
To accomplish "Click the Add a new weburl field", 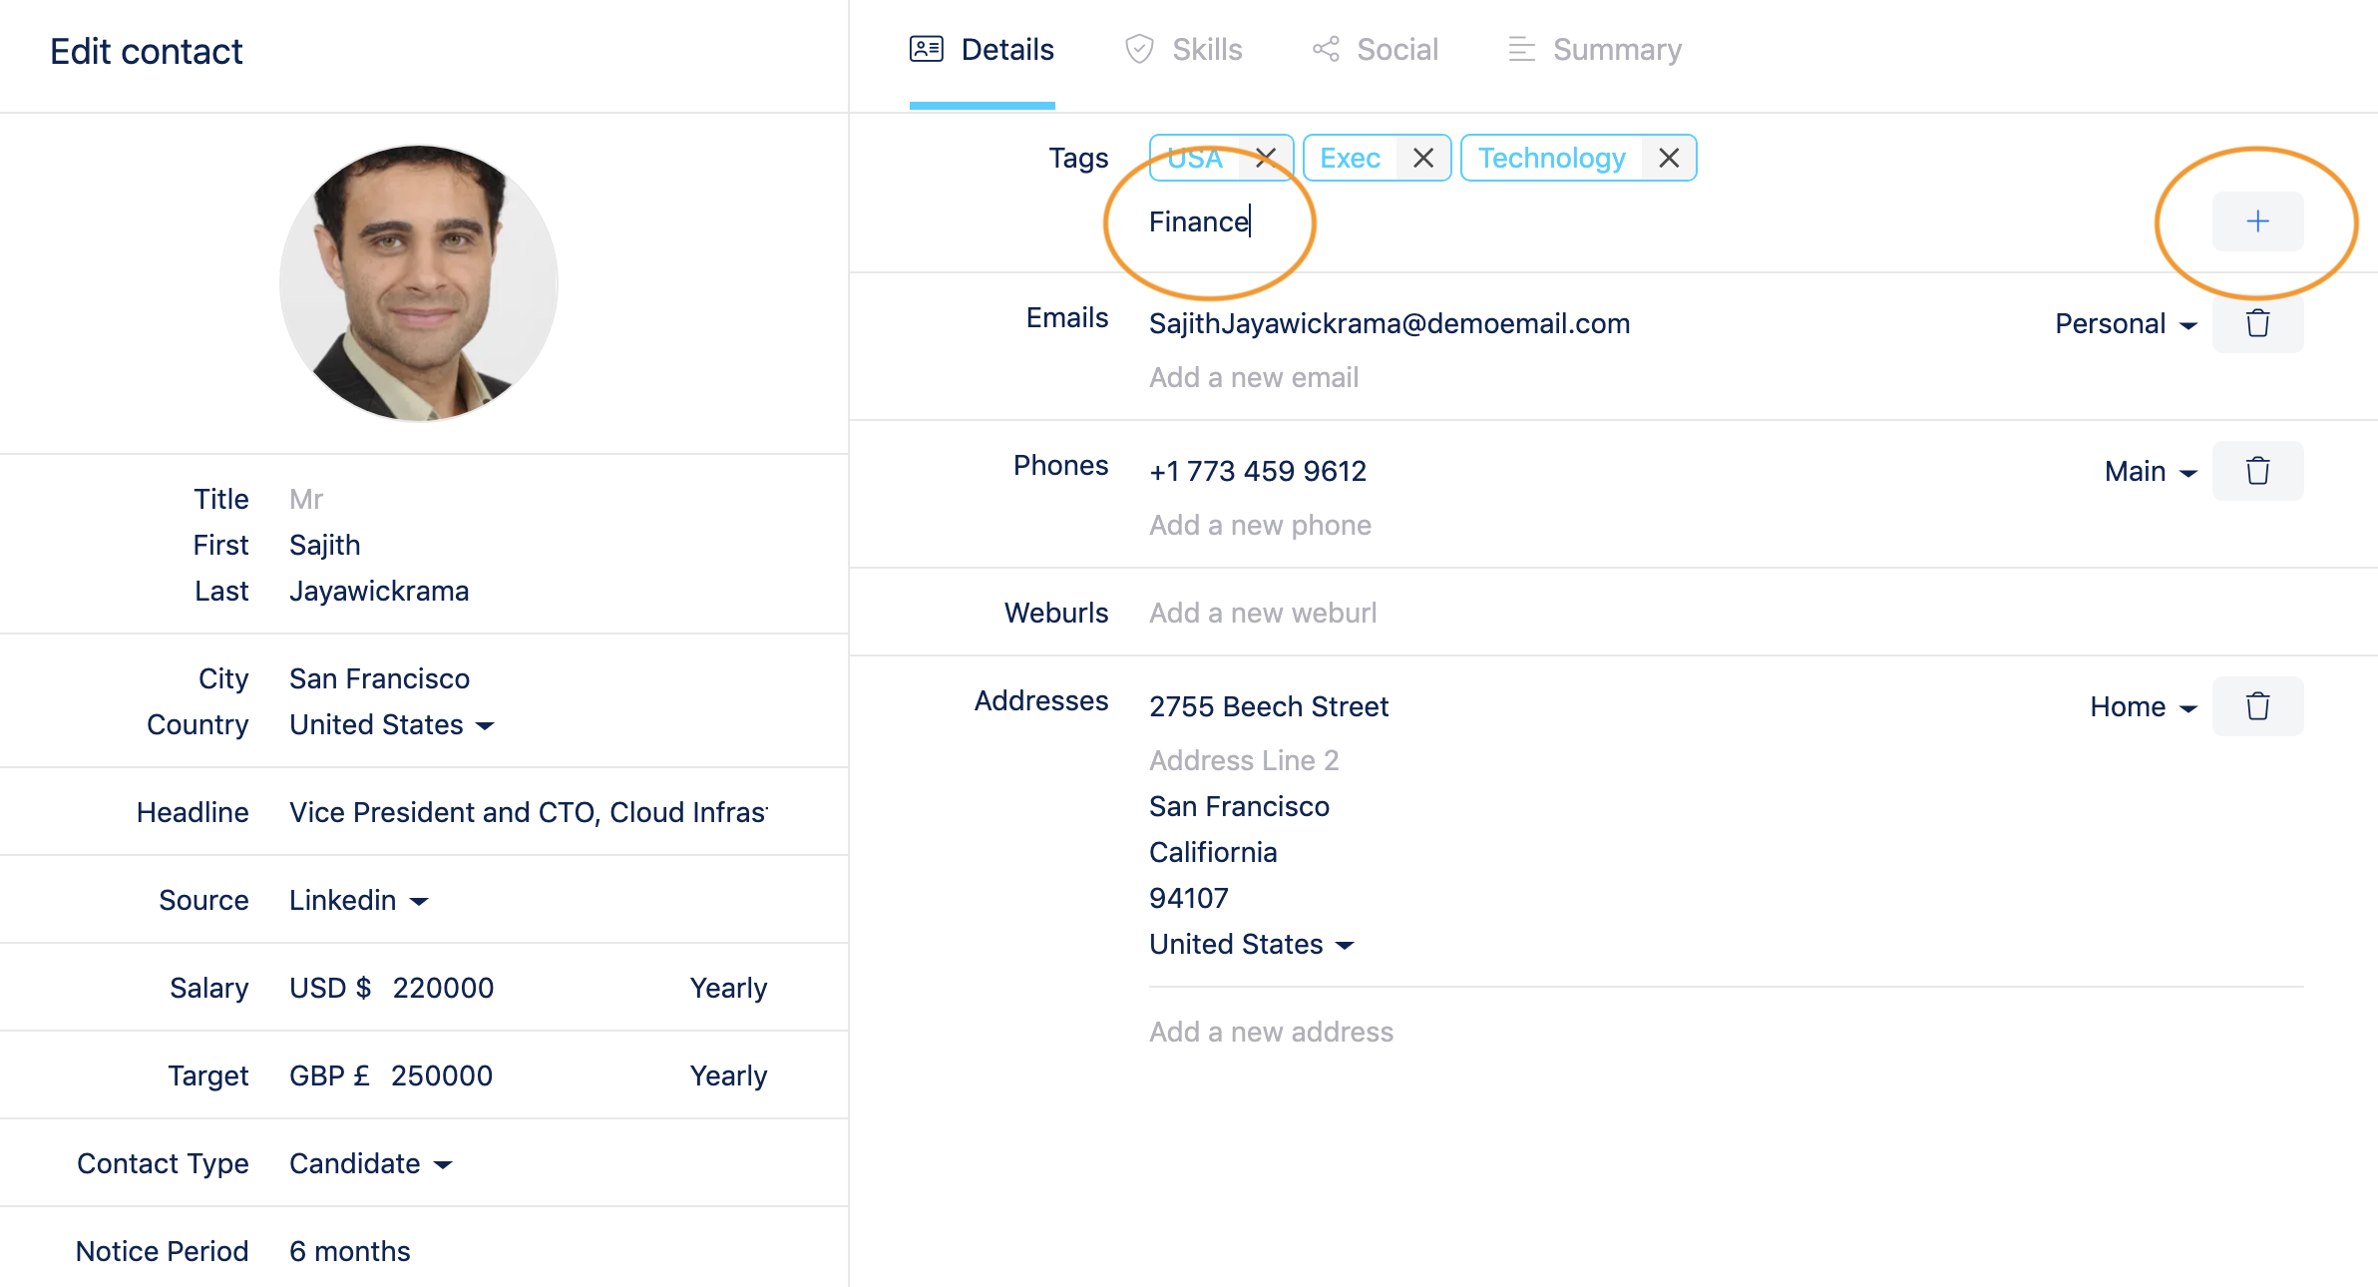I will [1263, 614].
